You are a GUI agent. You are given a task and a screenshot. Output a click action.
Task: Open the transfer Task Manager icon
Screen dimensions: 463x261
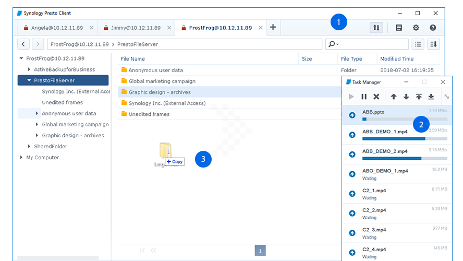pyautogui.click(x=376, y=28)
